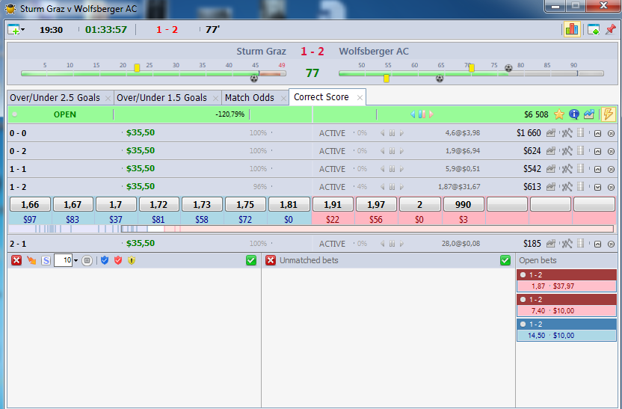The height and width of the screenshot is (409, 622).
Task: Remove the 1 - 2 selection with circle x
Action: [x=611, y=187]
